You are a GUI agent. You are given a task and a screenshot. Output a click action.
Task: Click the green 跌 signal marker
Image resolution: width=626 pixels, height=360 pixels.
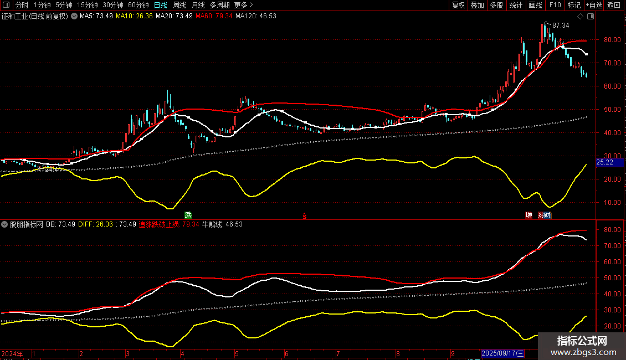tap(188, 215)
